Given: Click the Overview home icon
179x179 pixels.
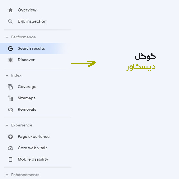Looking at the screenshot, I should click(x=10, y=10).
